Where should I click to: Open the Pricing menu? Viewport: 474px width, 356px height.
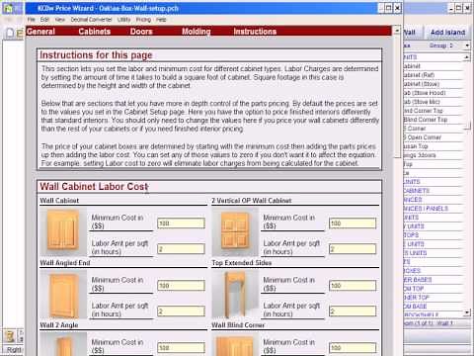pos(143,20)
